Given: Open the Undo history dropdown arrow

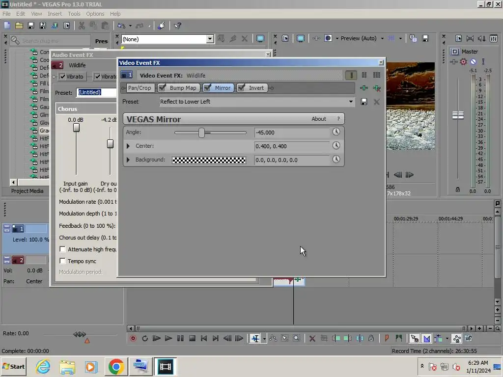Looking at the screenshot, I should point(130,26).
